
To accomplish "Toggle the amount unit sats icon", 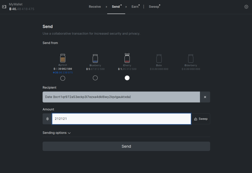I will (x=48, y=119).
